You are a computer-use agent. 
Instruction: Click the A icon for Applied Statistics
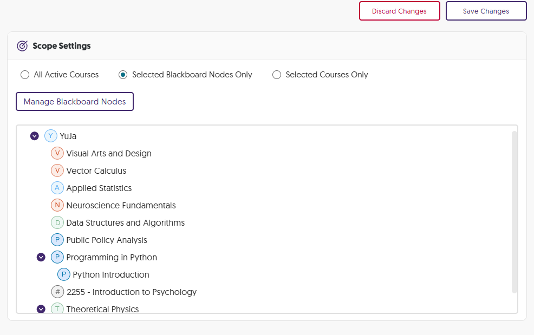pyautogui.click(x=57, y=188)
